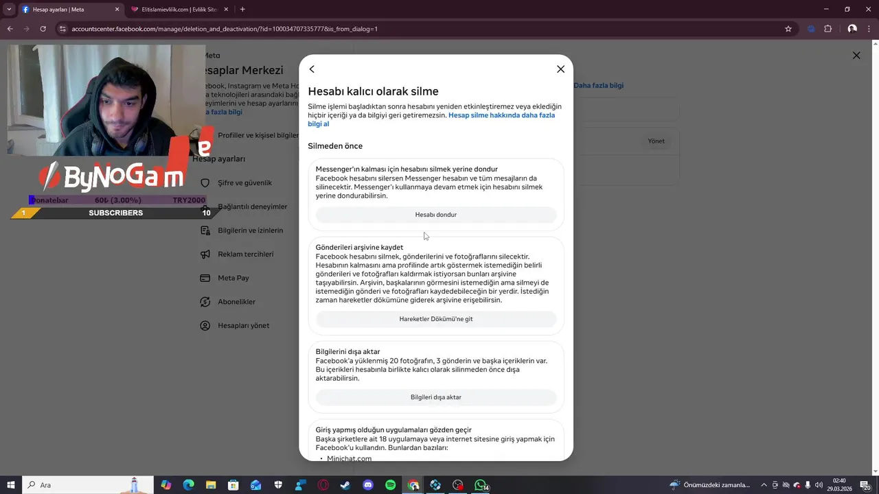The height and width of the screenshot is (494, 879).
Task: Open Opera from the taskbar
Action: point(323,485)
